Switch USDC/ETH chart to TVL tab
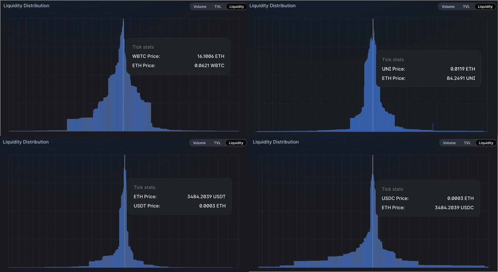 [x=467, y=143]
